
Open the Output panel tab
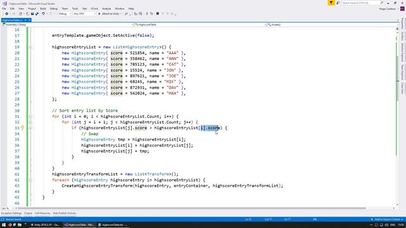(x=28, y=213)
